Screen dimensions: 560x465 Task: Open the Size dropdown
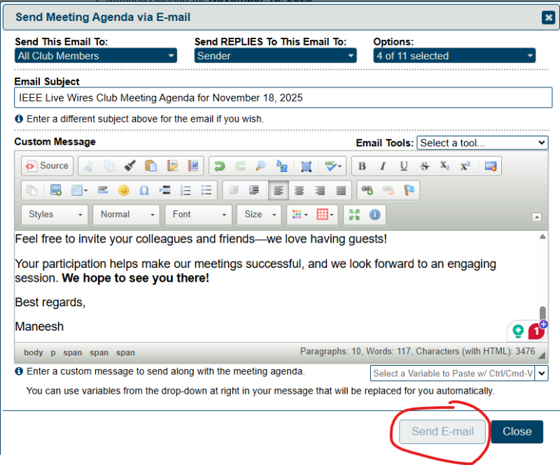pos(259,215)
